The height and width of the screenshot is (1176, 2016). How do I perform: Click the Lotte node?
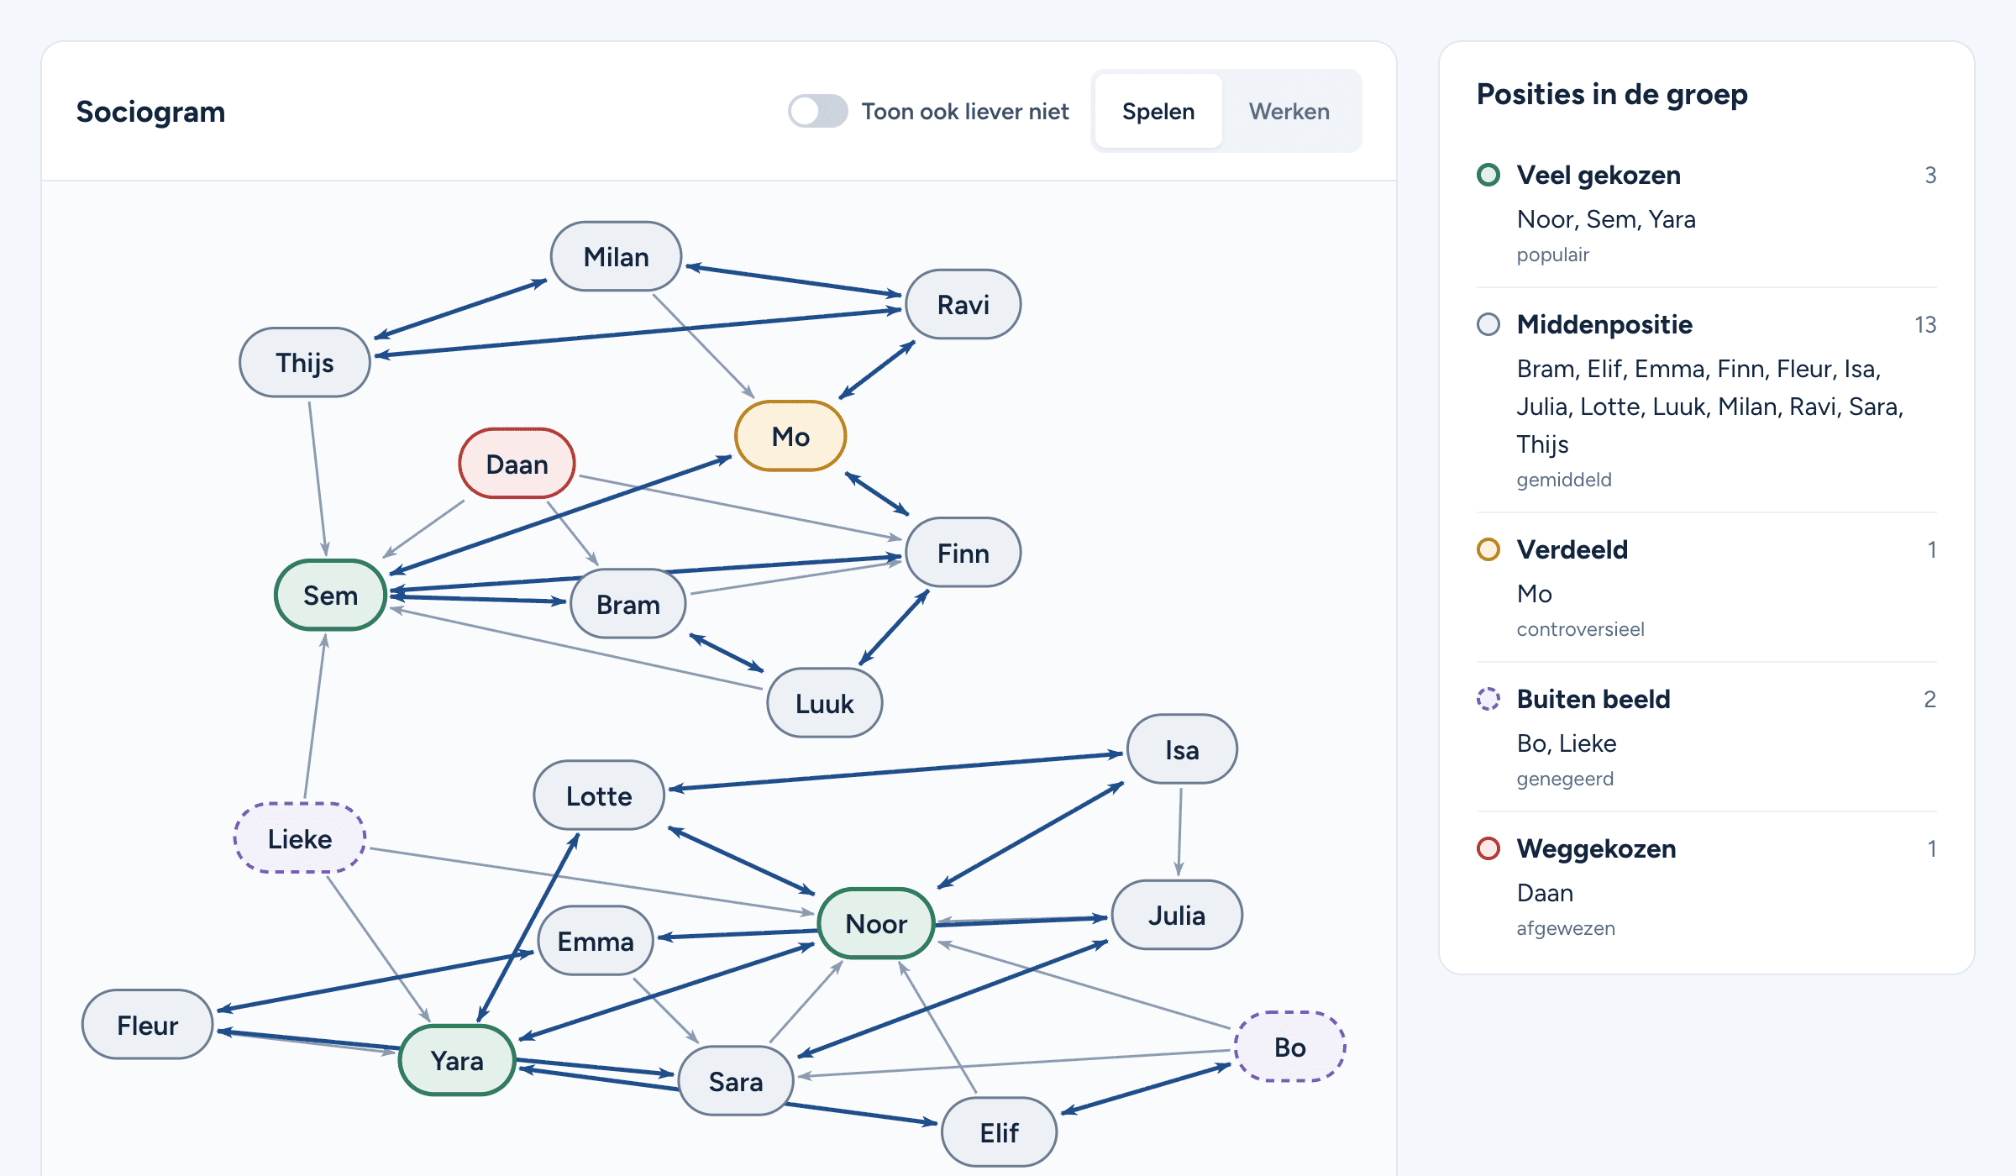tap(599, 795)
